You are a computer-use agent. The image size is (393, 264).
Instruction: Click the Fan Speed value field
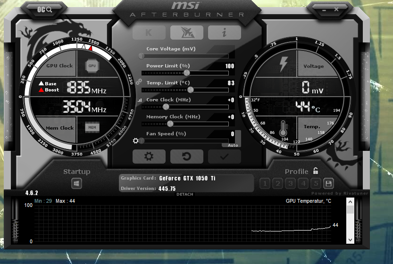232,134
